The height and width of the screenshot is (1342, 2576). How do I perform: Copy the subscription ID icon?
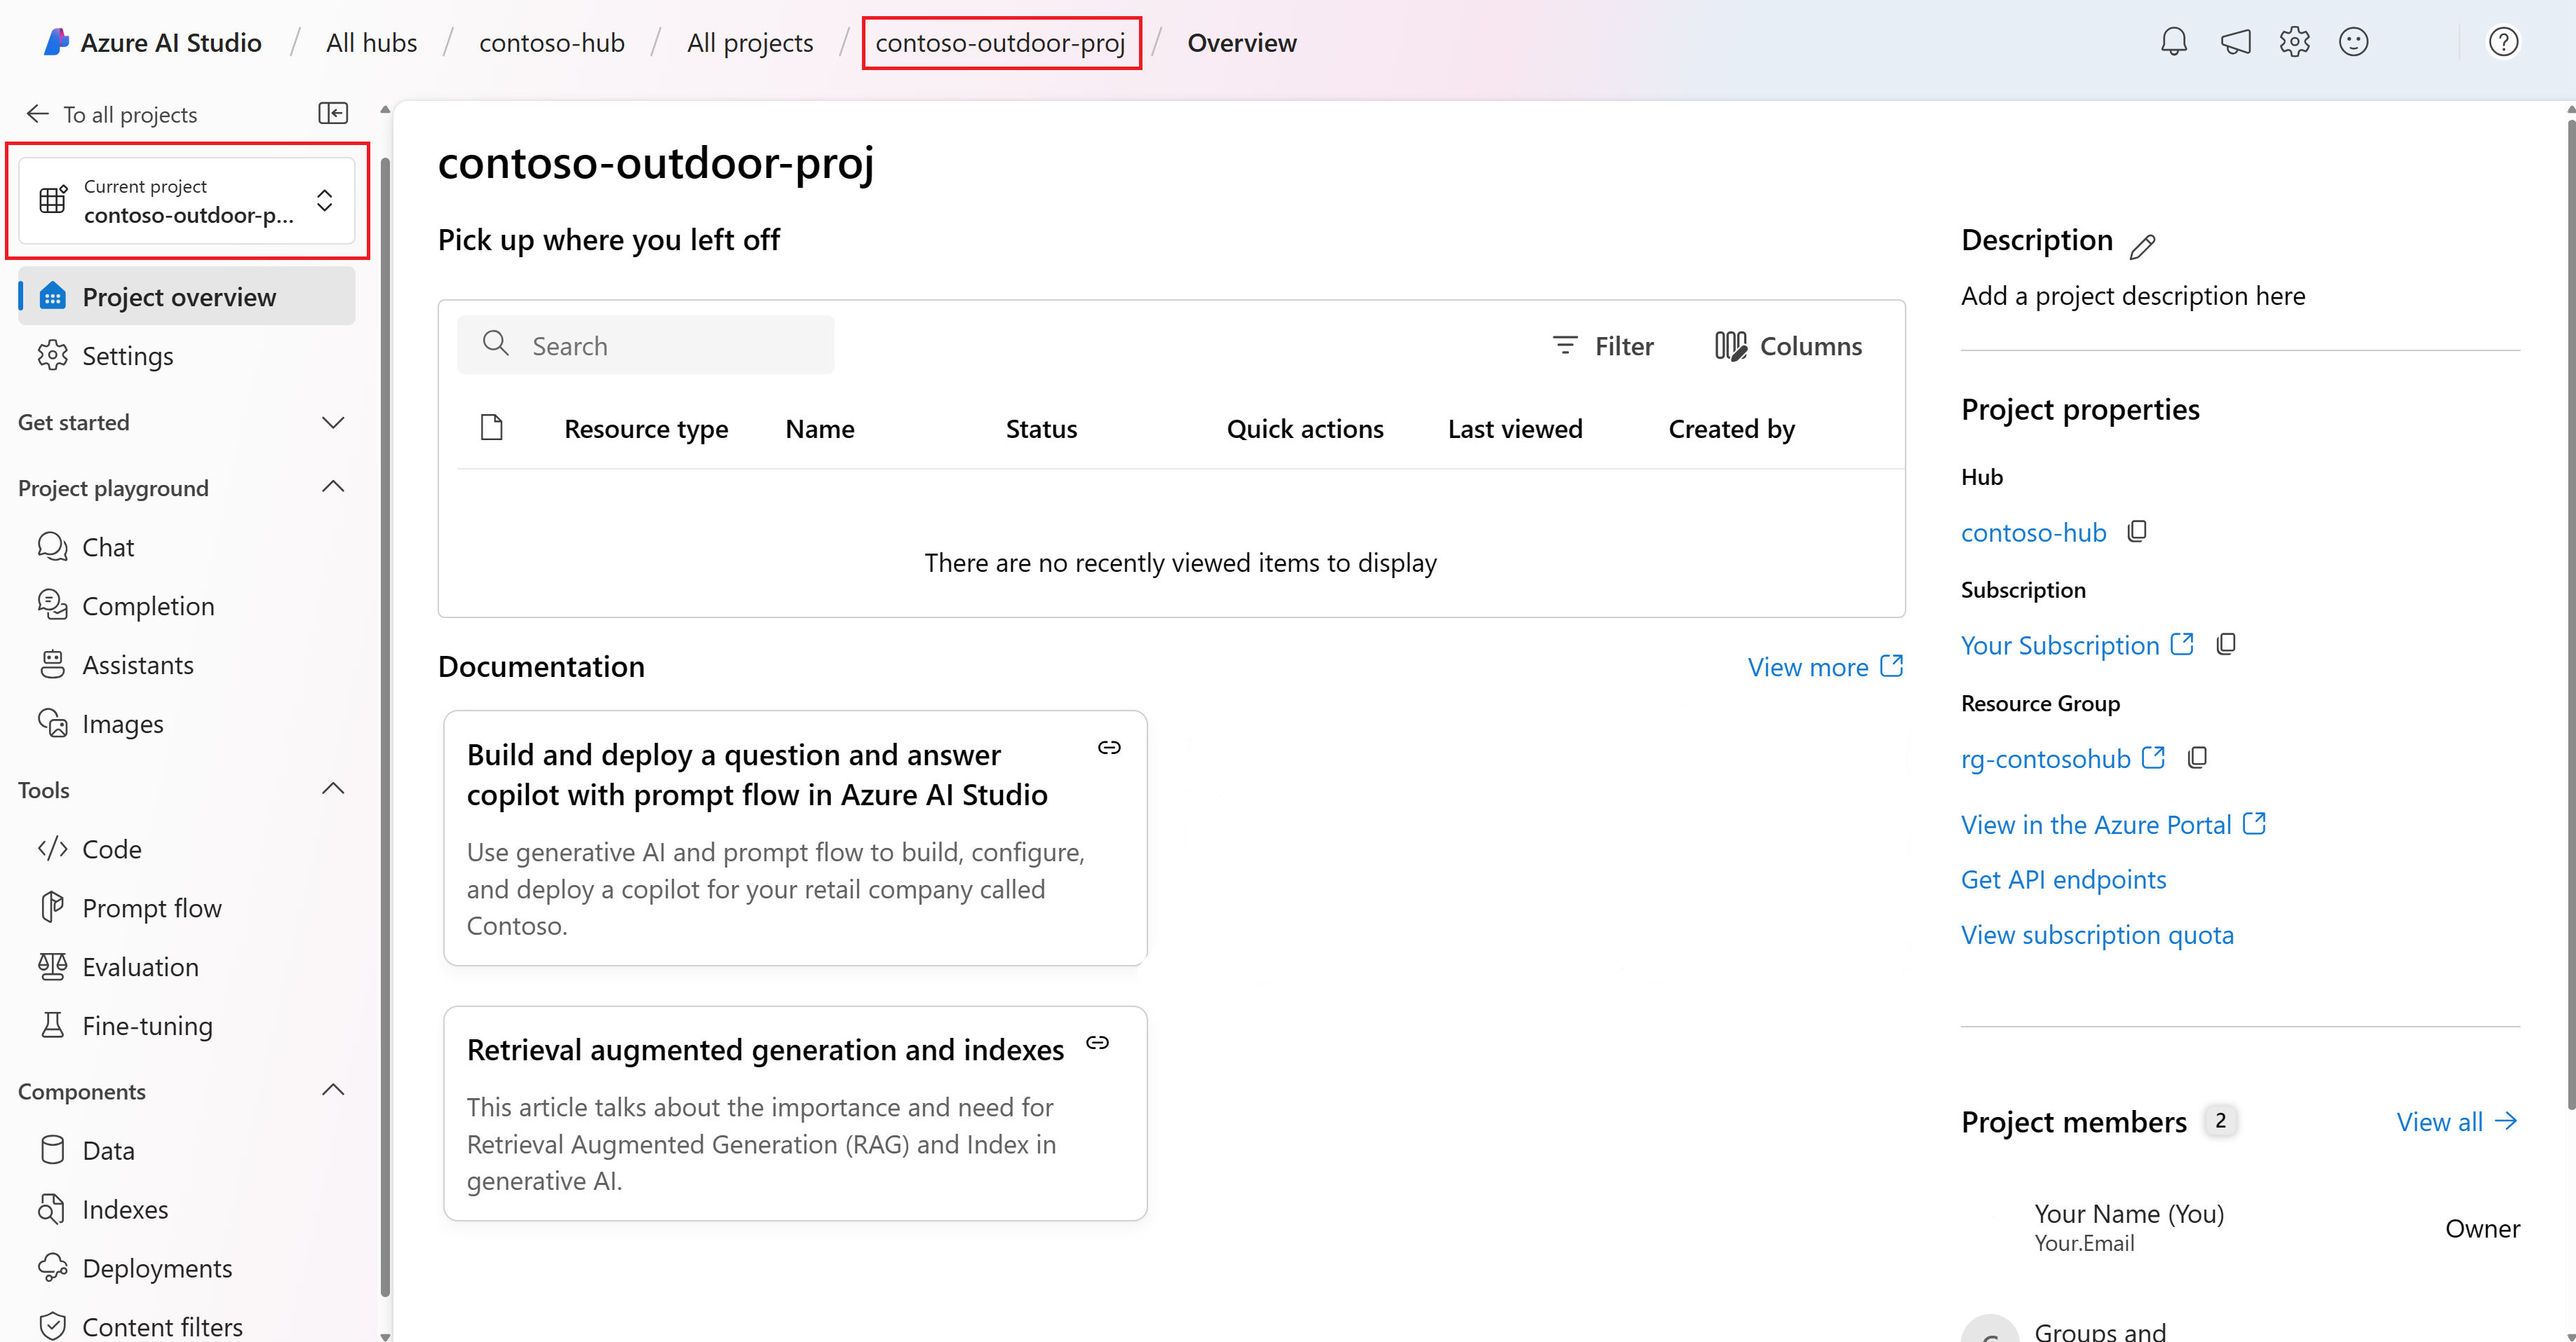tap(2226, 645)
